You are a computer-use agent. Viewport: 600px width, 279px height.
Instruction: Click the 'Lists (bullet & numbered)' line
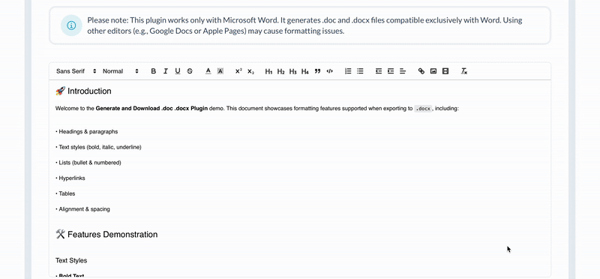(88, 163)
